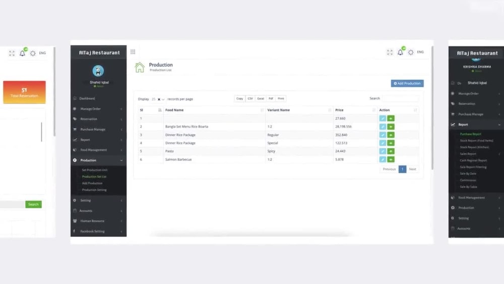Open Production Setting submenu item
504x284 pixels.
[94, 190]
